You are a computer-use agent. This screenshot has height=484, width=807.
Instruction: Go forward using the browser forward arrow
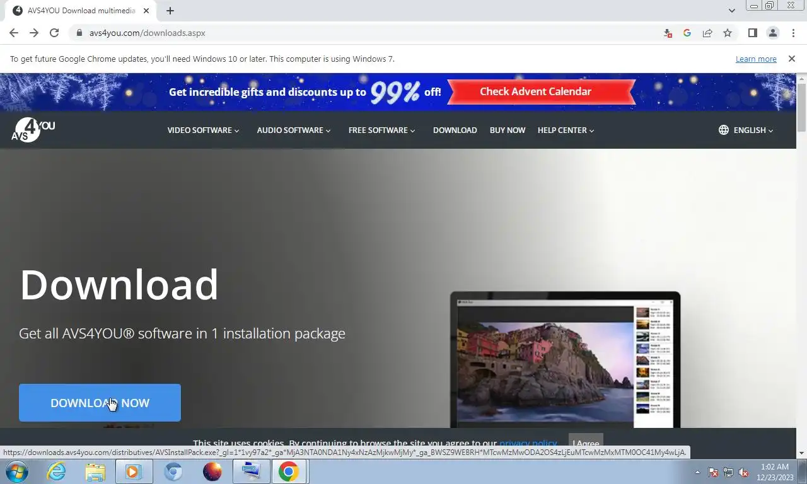point(34,33)
